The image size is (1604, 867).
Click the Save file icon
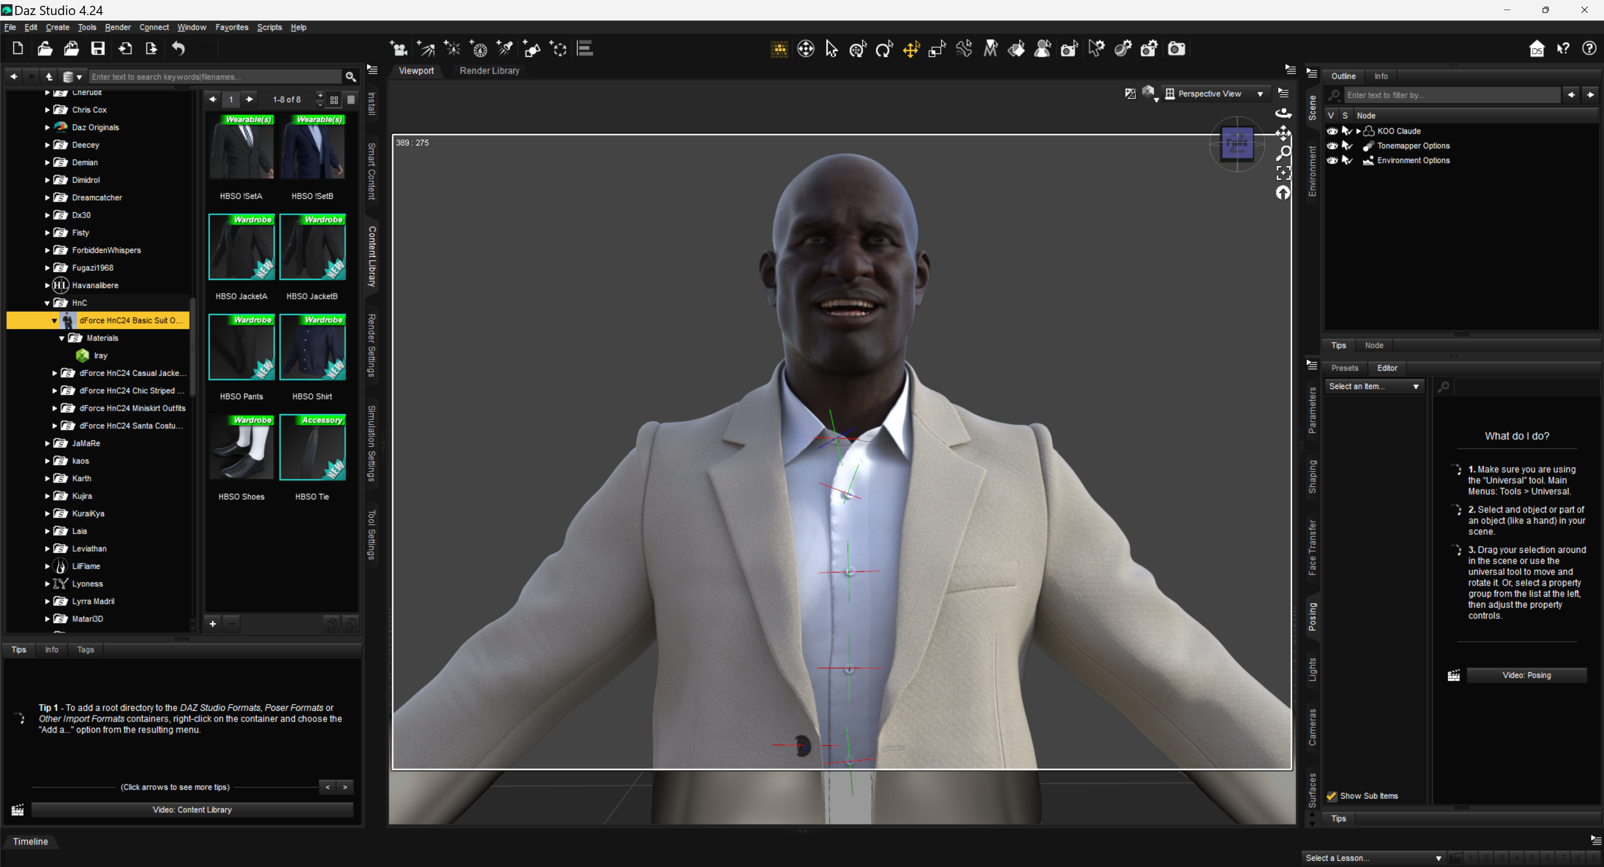[98, 48]
